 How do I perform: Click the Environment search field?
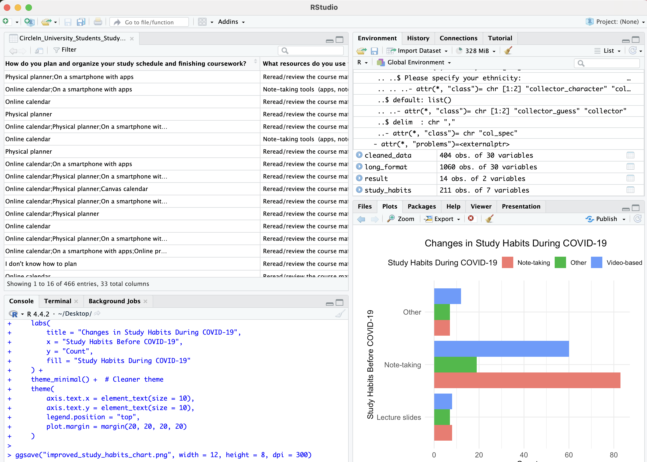coord(607,63)
